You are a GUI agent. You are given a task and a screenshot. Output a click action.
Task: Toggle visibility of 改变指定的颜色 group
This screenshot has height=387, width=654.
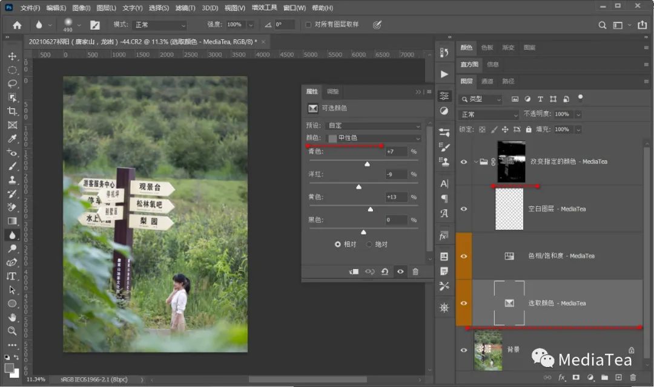pos(464,161)
